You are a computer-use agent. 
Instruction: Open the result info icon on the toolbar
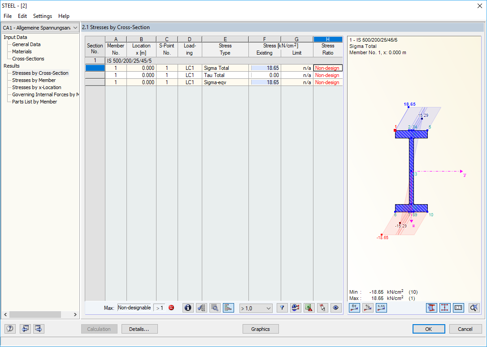coord(187,308)
